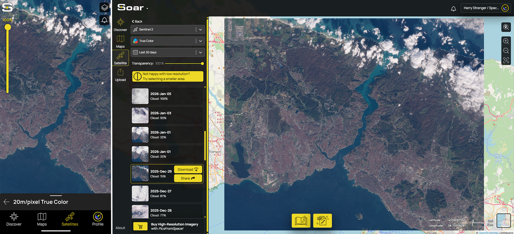
Task: Open the True Color layer dropdown
Action: (168, 41)
